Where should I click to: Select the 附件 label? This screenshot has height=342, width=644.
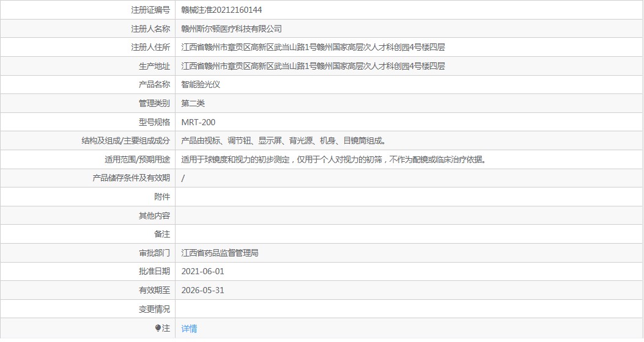coord(162,197)
